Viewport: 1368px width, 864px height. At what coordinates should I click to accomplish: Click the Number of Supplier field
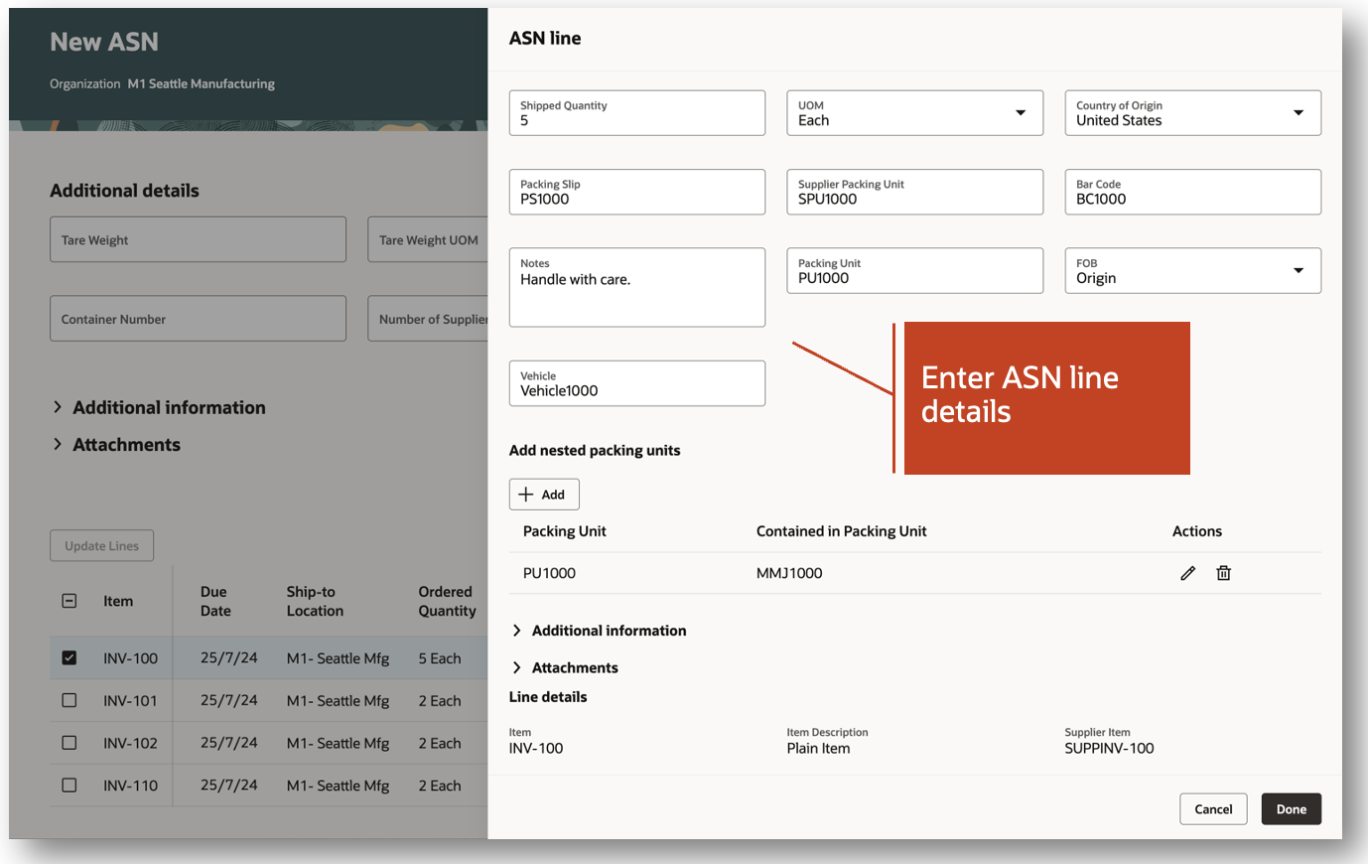[428, 318]
